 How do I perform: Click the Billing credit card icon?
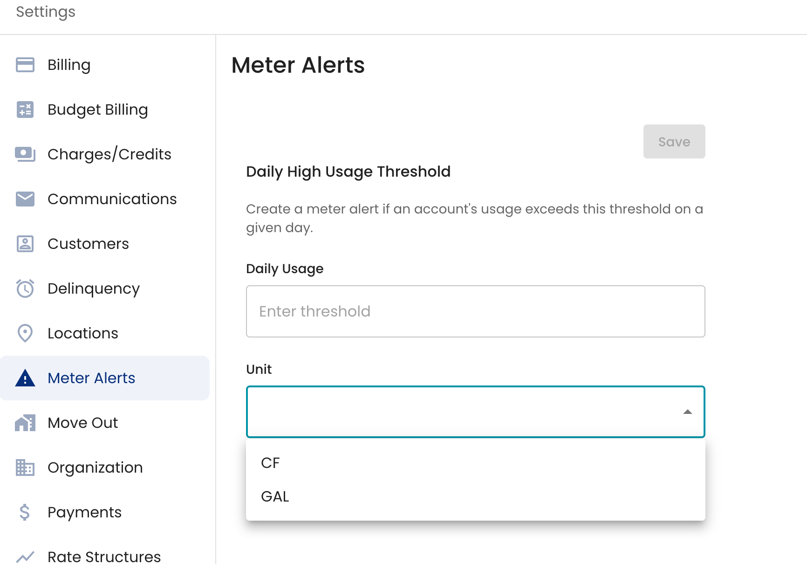tap(25, 65)
